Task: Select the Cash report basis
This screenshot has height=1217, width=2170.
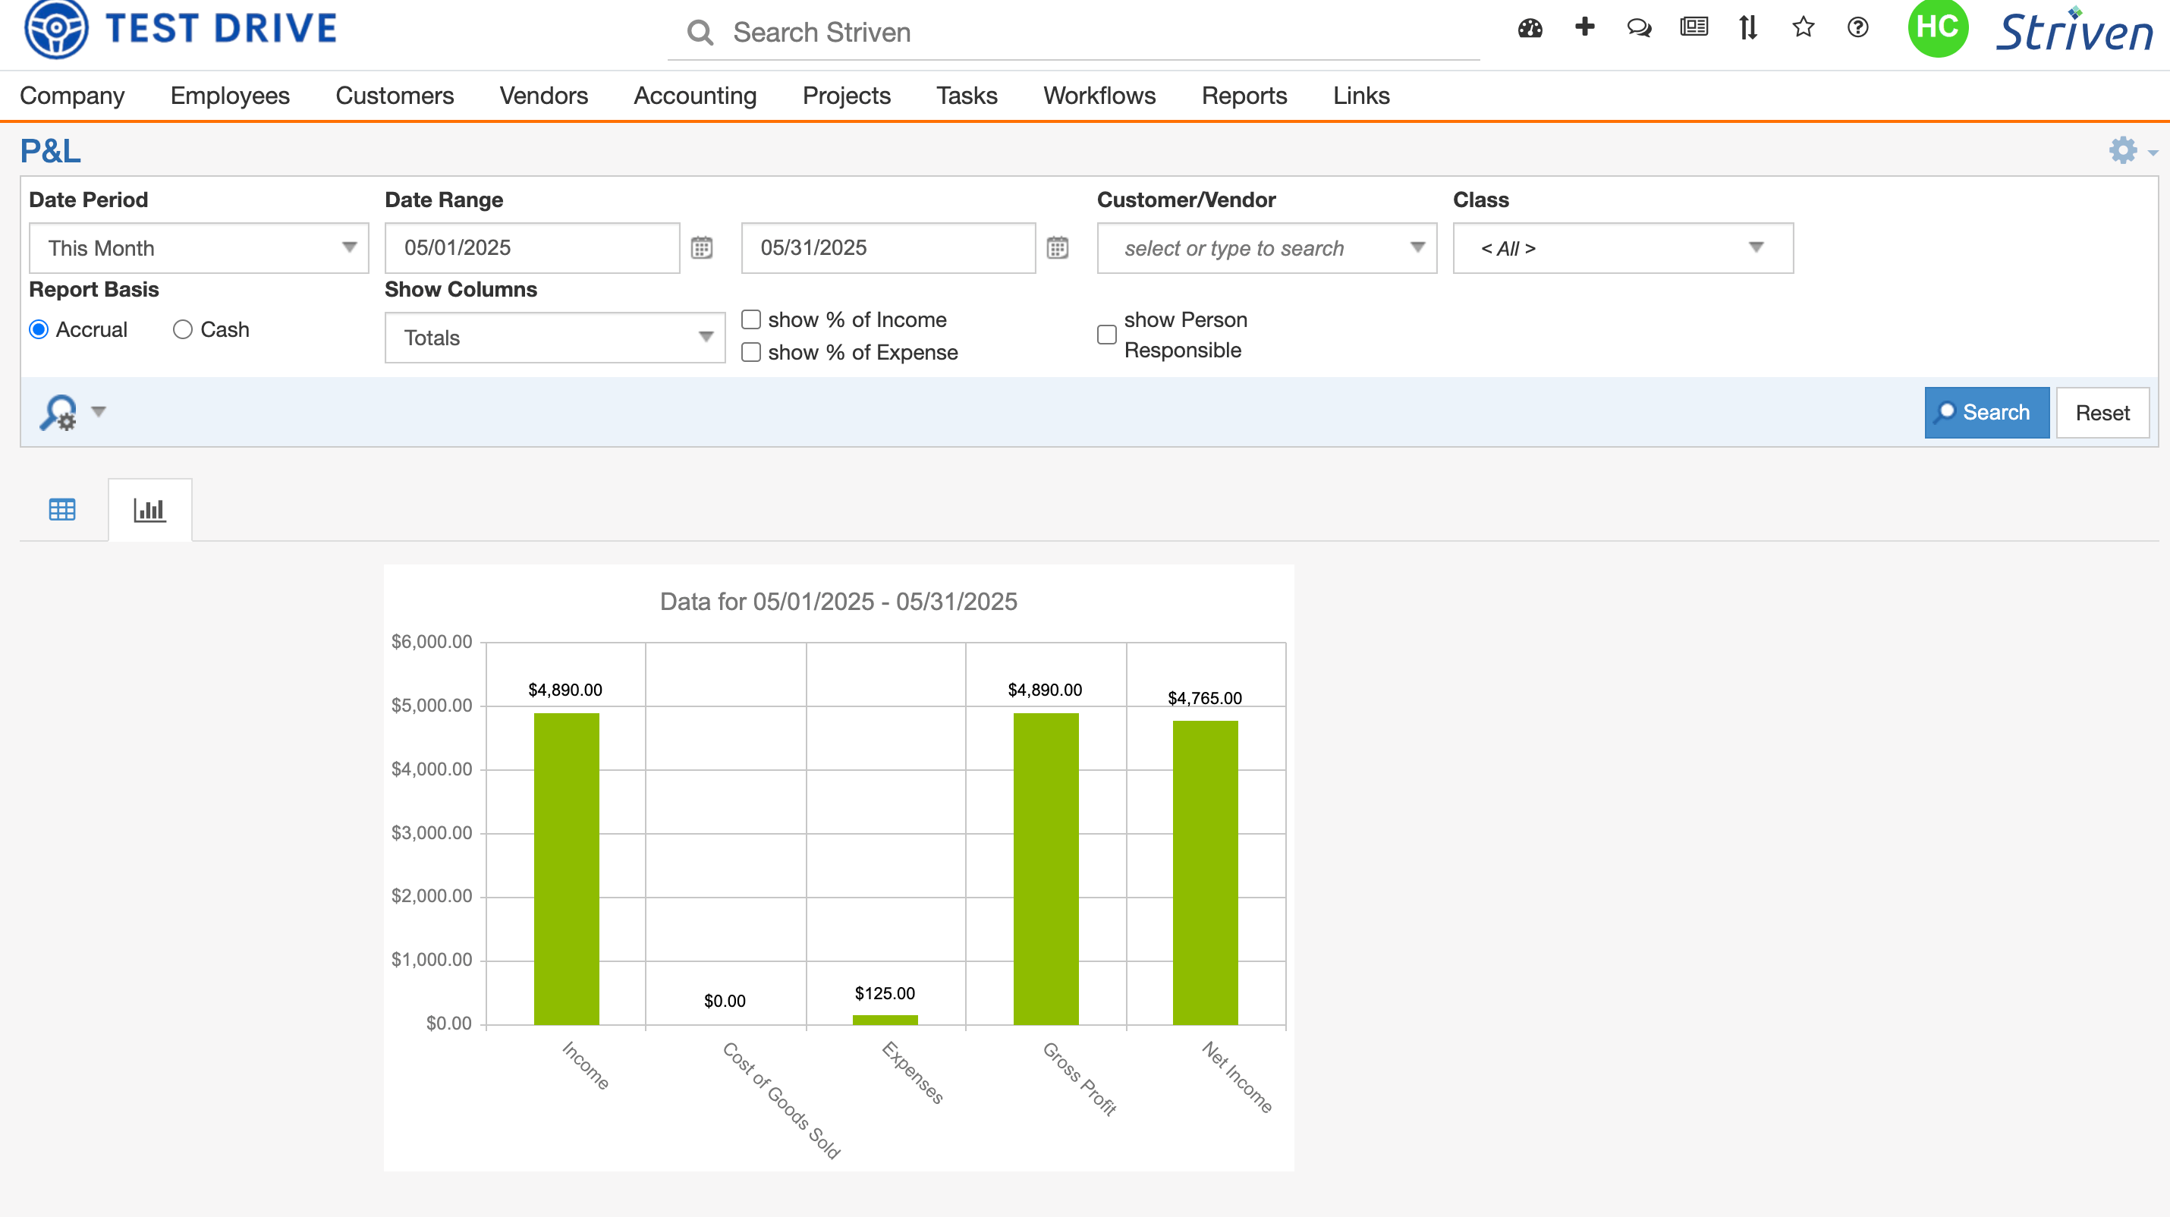Action: (183, 329)
